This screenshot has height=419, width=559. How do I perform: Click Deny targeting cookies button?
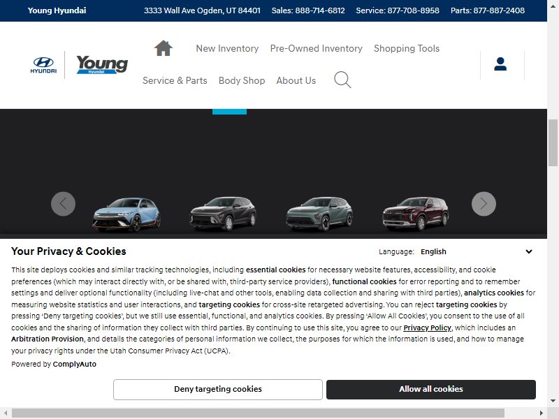coord(218,390)
